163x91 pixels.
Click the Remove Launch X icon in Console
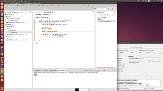(86, 70)
